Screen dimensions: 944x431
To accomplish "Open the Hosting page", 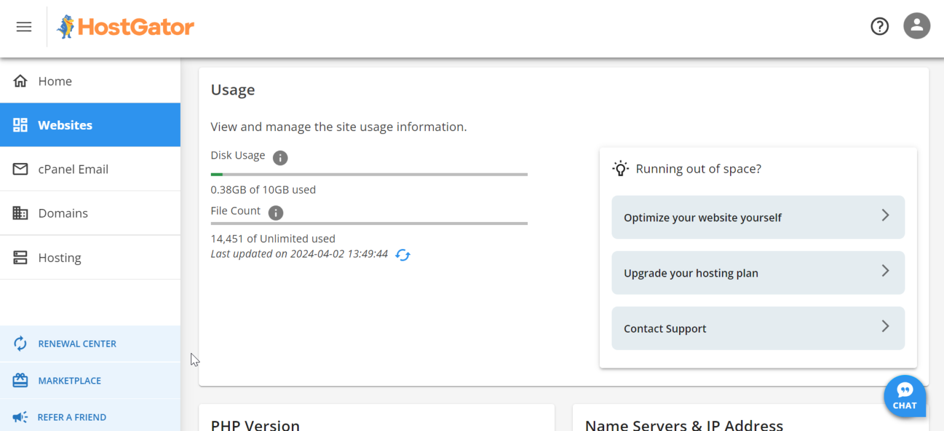I will 59,257.
